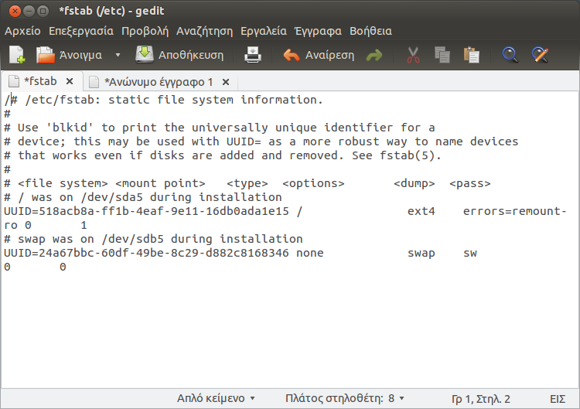This screenshot has width=580, height=409.
Task: Expand the recent files arrow beside Άνοιγμα
Action: click(x=118, y=56)
